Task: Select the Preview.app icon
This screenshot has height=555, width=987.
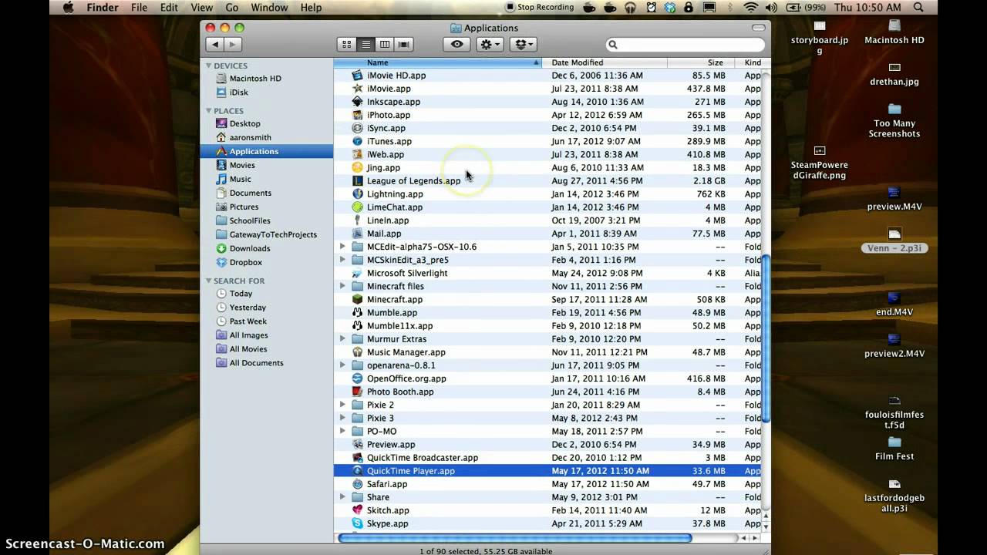Action: [x=357, y=444]
